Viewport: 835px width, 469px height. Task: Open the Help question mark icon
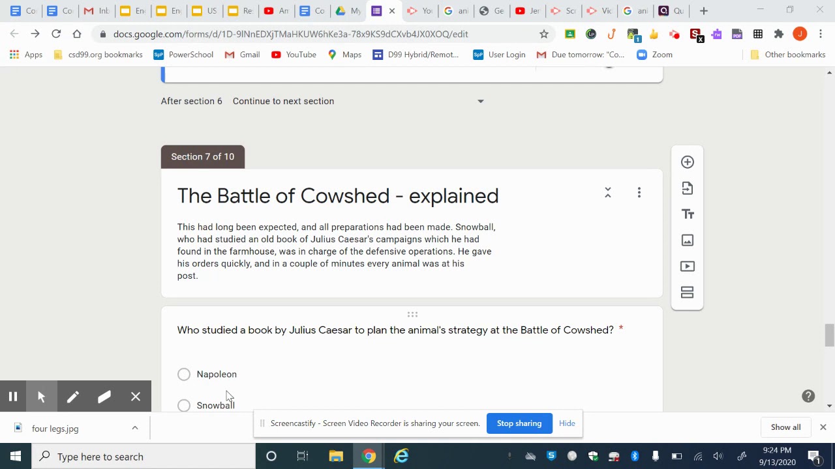(808, 396)
